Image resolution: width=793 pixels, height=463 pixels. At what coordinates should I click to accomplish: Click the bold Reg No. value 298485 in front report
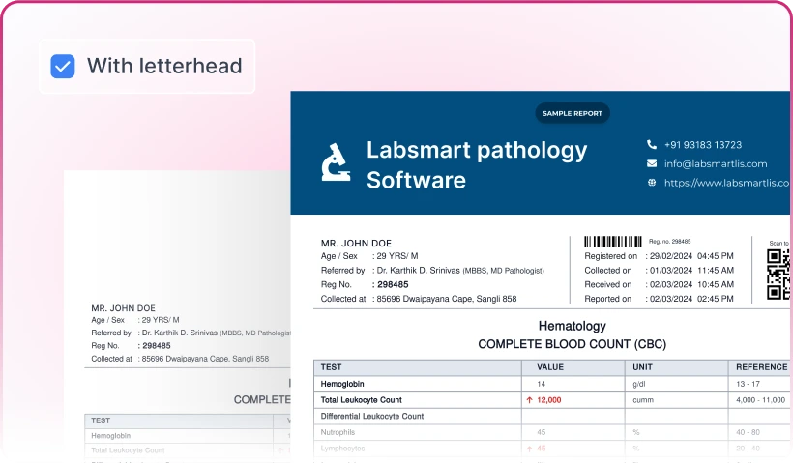pyautogui.click(x=393, y=284)
